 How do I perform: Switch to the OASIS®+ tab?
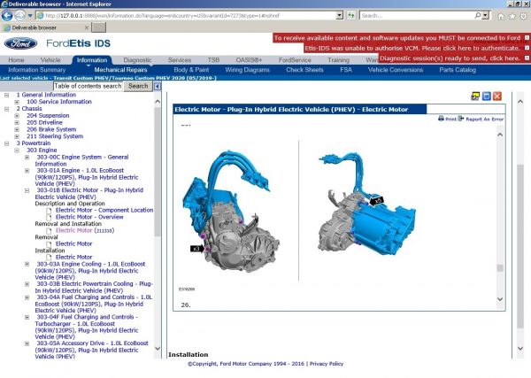(249, 60)
